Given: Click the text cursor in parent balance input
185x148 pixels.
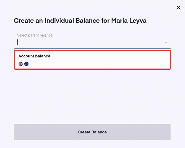Looking at the screenshot, I should point(18,42).
